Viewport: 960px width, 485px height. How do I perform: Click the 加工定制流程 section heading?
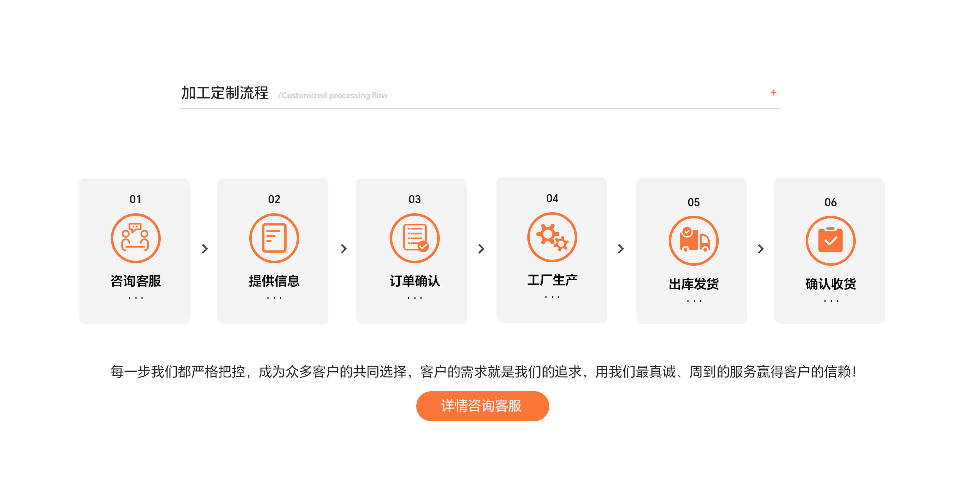click(x=225, y=93)
